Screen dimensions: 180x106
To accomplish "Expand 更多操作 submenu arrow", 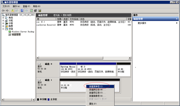I will [177, 23].
